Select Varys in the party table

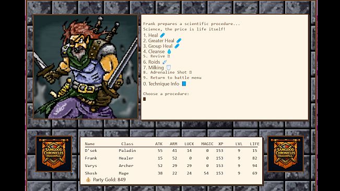[x=91, y=165]
